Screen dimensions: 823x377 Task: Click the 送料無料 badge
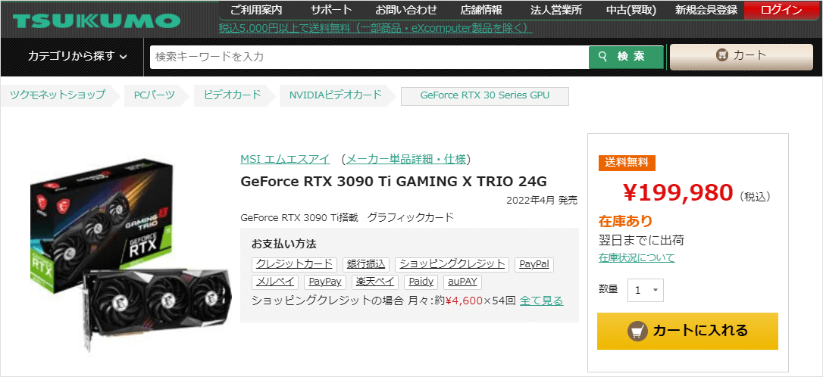point(627,163)
